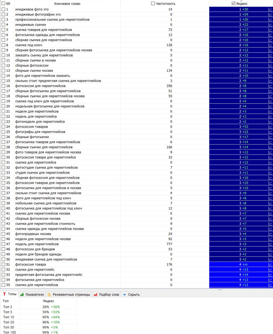Open chart icon in мобильная съемка для маркетплейсов row

(x=270, y=203)
